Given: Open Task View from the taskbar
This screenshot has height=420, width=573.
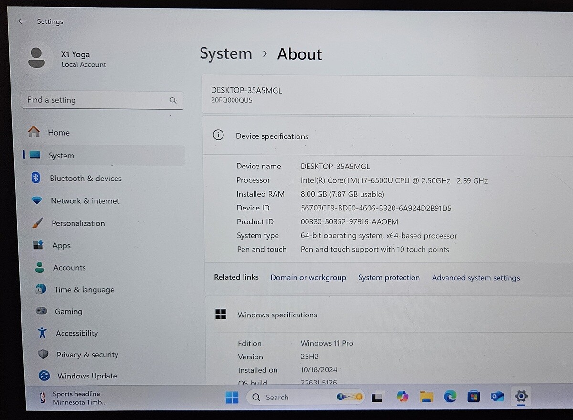Looking at the screenshot, I should [x=377, y=397].
